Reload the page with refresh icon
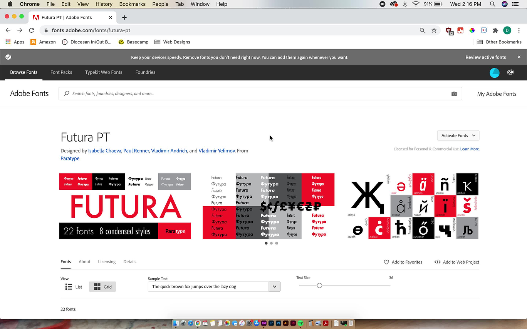 click(x=32, y=30)
